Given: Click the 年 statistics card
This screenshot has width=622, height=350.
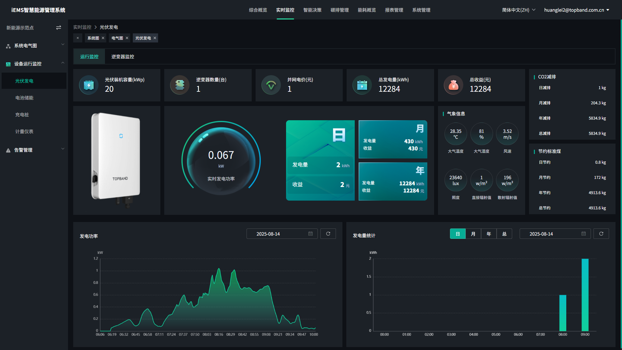Looking at the screenshot, I should (393, 181).
